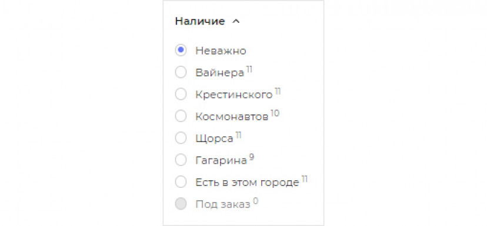Click the count 9 beside Гагарина
The width and height of the screenshot is (487, 226).
click(x=252, y=157)
